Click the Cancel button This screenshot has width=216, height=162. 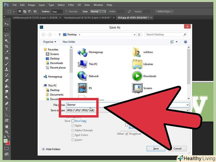coord(177,148)
